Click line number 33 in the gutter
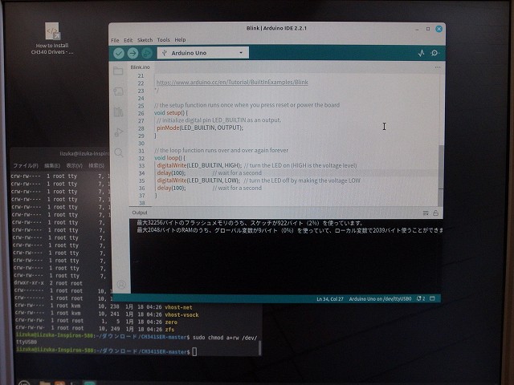Screen dimensions: 514x385 pyautogui.click(x=141, y=166)
